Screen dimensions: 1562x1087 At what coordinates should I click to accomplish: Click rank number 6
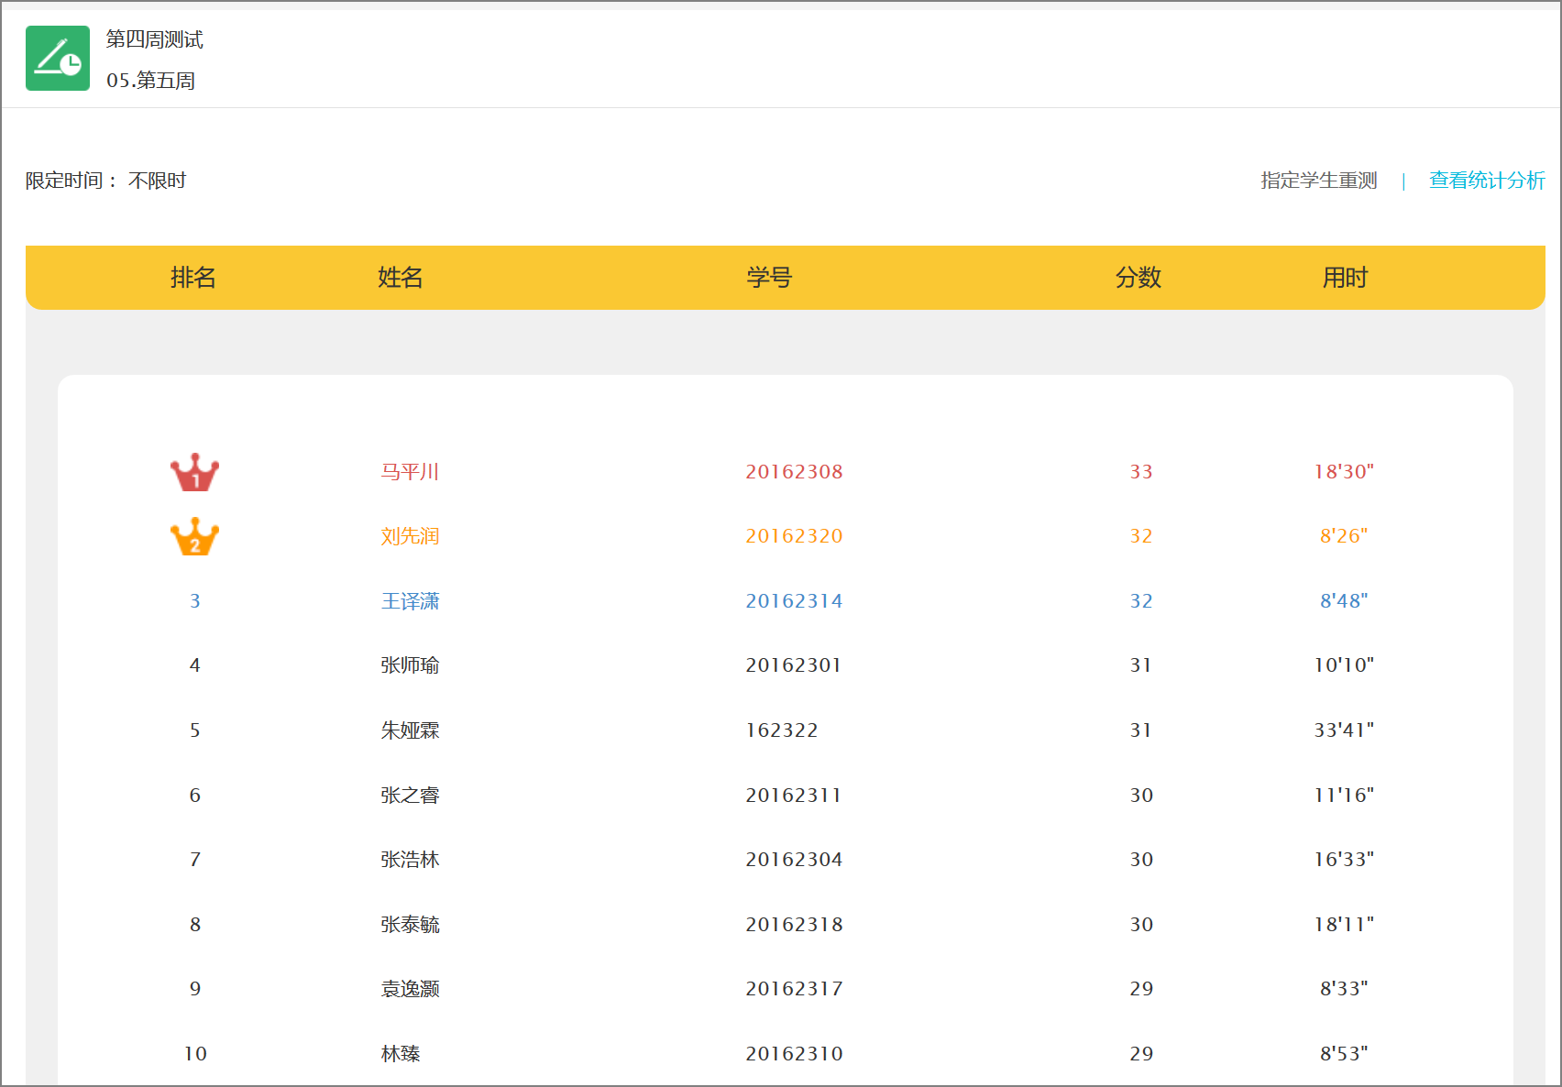tap(195, 796)
